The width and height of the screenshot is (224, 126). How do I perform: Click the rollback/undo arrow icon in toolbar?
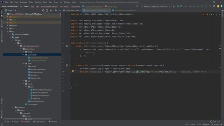tap(210, 6)
